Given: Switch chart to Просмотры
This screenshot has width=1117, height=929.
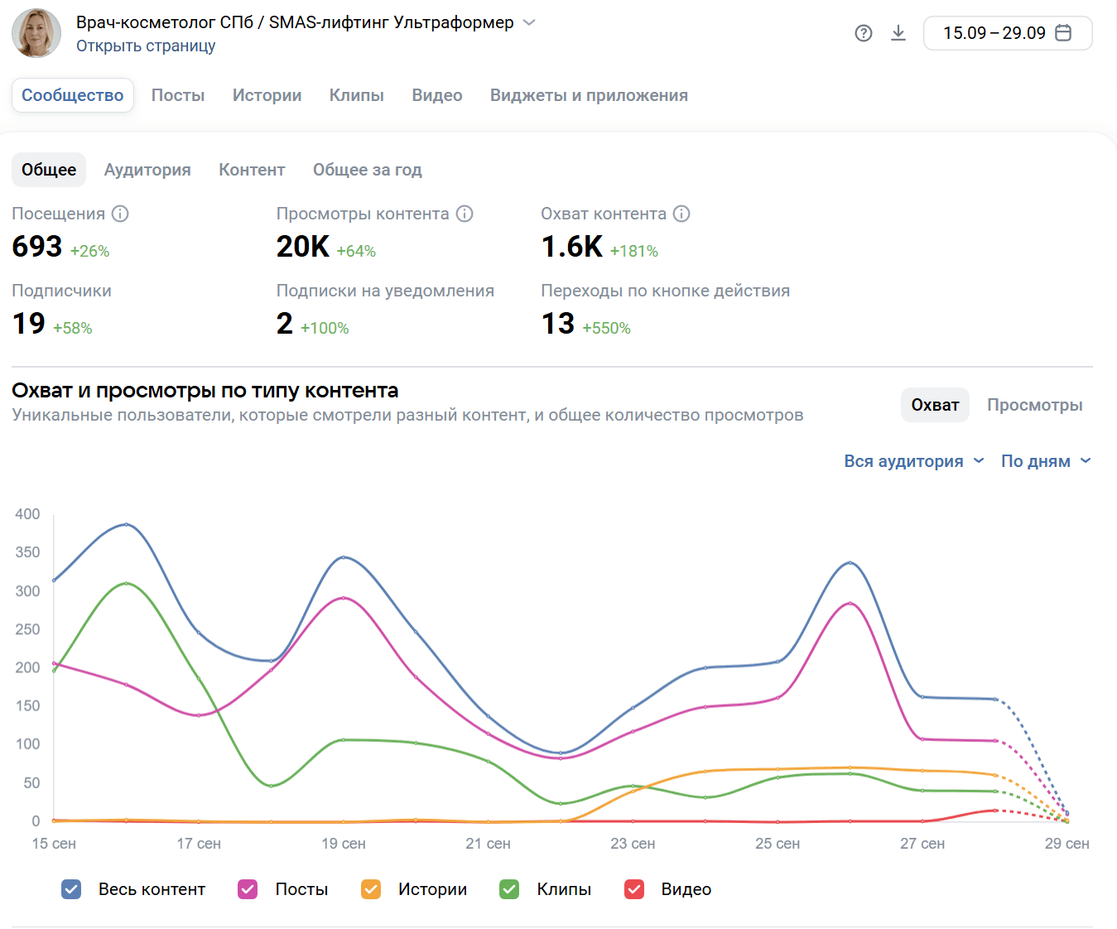Looking at the screenshot, I should coord(1034,405).
